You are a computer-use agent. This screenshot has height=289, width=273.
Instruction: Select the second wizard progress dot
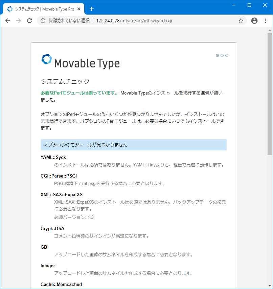click(222, 55)
